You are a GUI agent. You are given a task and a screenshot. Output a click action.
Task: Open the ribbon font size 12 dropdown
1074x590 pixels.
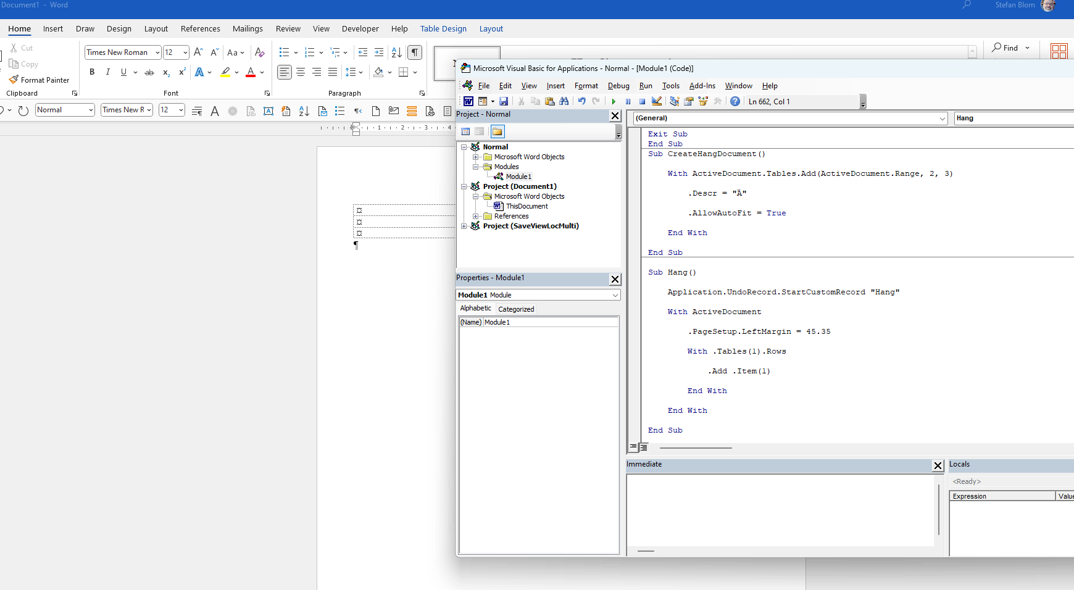[x=185, y=52]
